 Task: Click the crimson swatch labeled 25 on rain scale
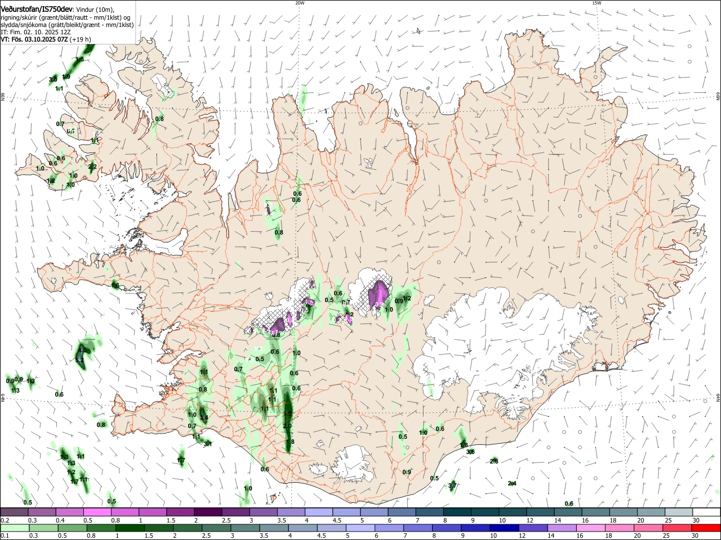coord(678,528)
